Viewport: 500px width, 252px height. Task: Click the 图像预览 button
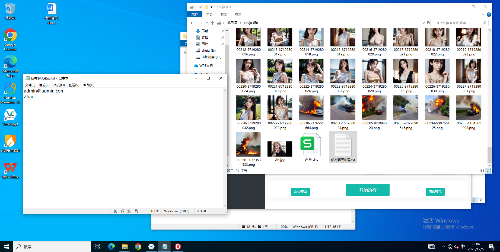(435, 192)
